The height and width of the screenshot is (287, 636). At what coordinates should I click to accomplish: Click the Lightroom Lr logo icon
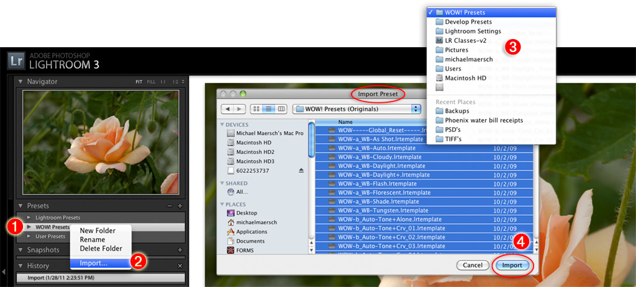point(16,61)
